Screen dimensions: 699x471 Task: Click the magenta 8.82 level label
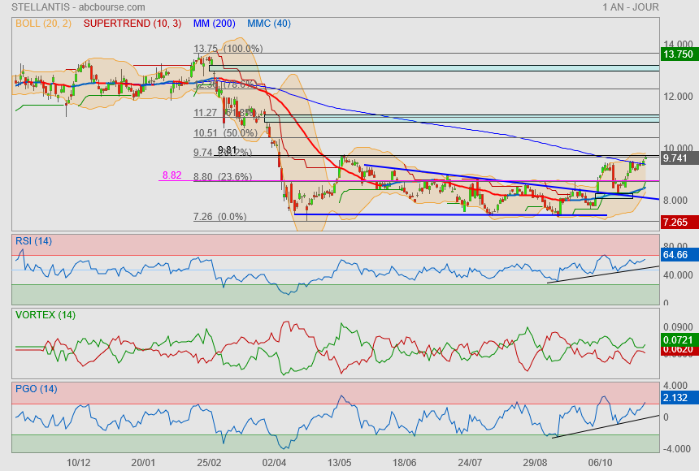tap(171, 175)
